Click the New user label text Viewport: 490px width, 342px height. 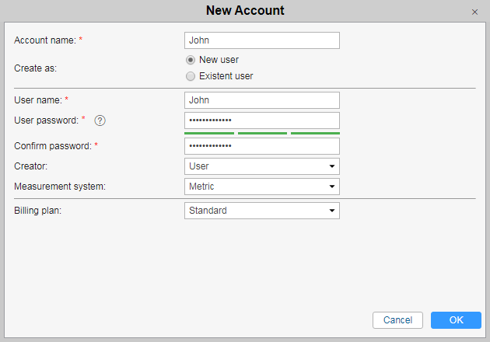point(219,60)
